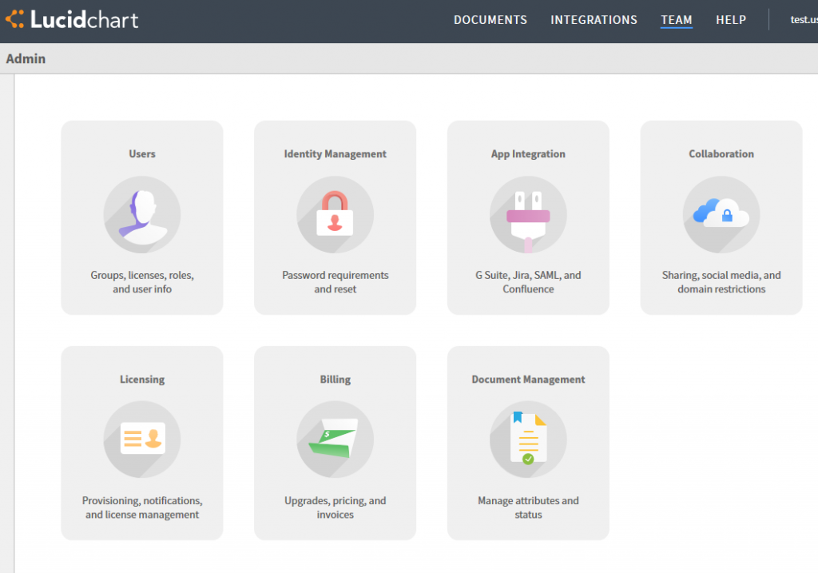Open the HELP menu
Screen dimensions: 818x573
pos(731,20)
